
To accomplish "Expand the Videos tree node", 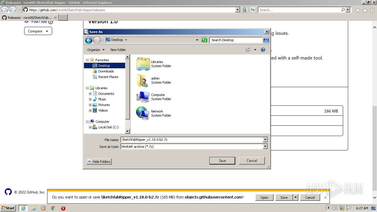I will [x=90, y=110].
